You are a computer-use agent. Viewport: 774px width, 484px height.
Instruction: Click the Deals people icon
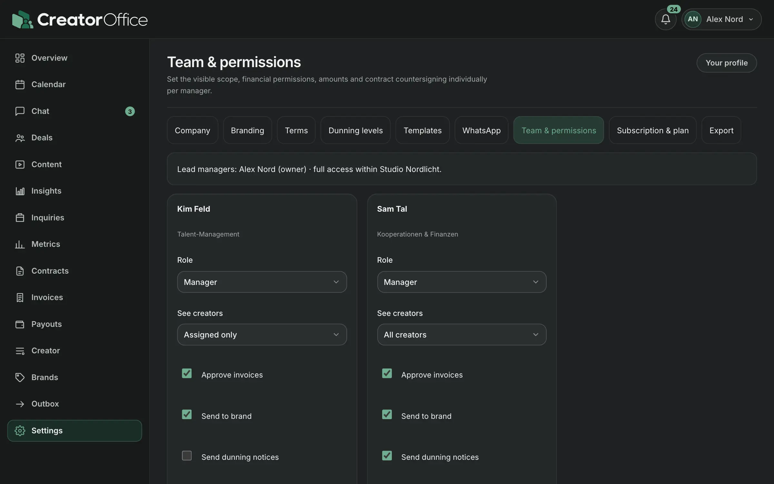click(20, 138)
